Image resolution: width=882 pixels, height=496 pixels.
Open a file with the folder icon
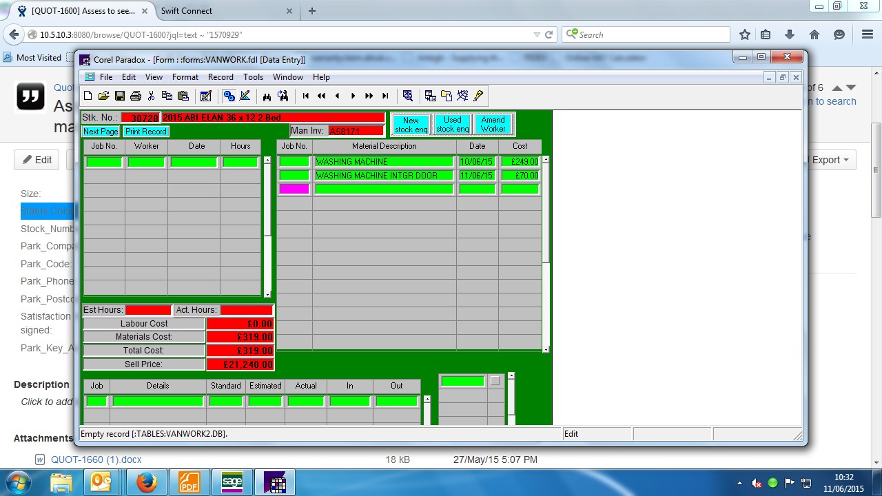click(103, 96)
